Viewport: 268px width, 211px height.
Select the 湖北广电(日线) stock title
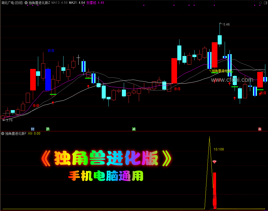[12, 3]
